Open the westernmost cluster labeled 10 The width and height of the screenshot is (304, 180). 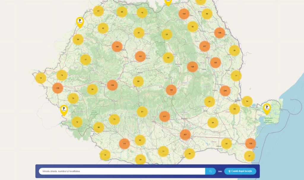tap(41, 78)
